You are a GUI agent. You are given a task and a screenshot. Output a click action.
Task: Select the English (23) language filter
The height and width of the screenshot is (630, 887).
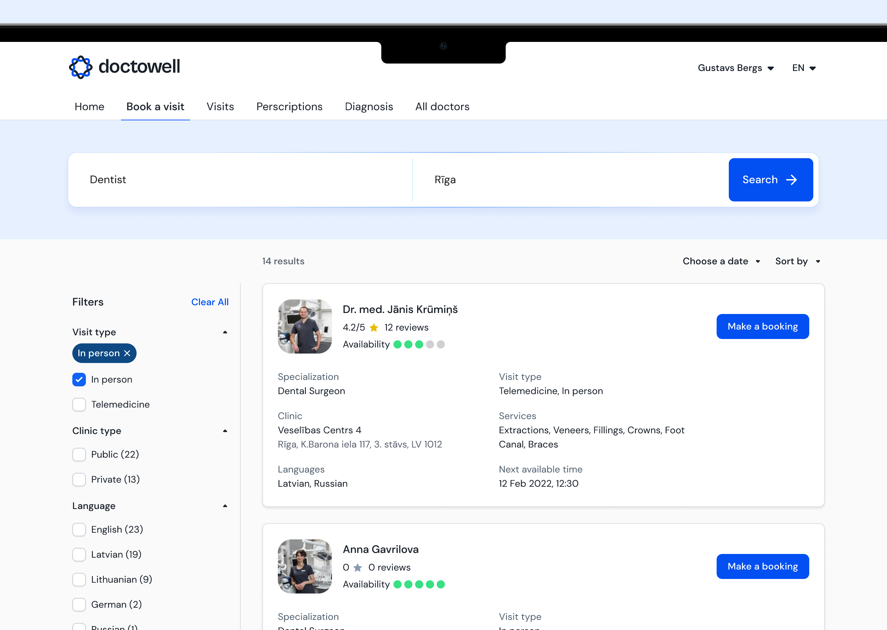(x=79, y=530)
